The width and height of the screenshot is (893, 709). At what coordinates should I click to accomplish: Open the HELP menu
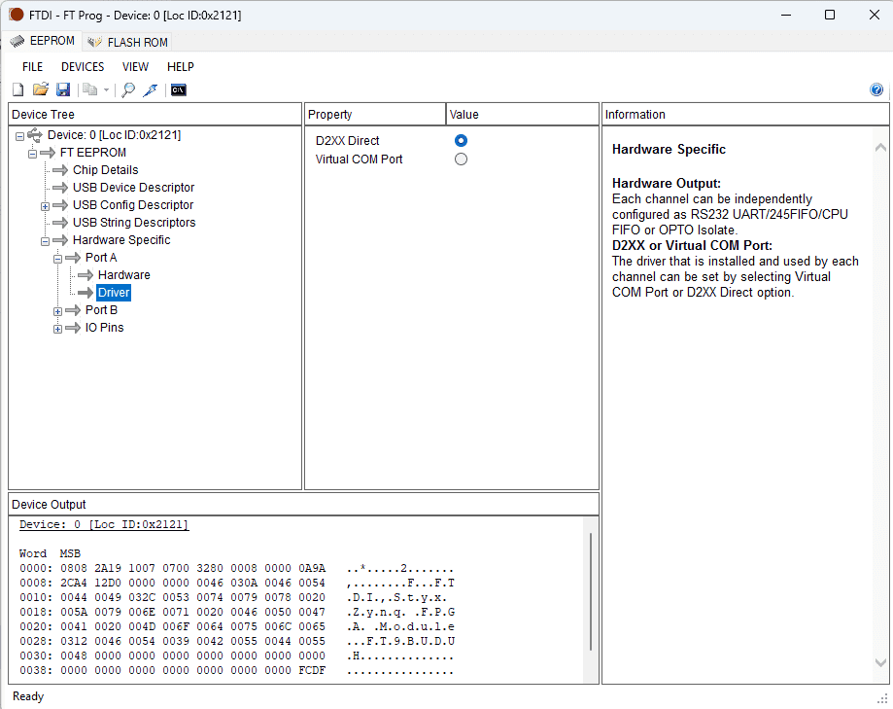180,67
